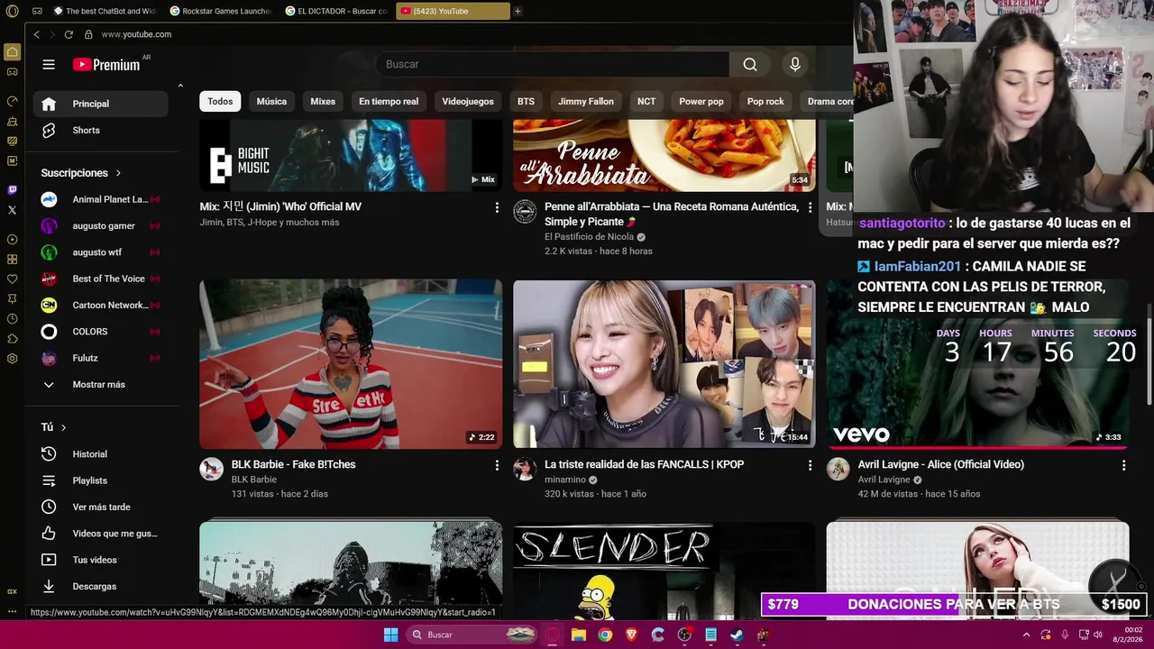
Task: Select the Mixes filter chip
Action: [323, 102]
